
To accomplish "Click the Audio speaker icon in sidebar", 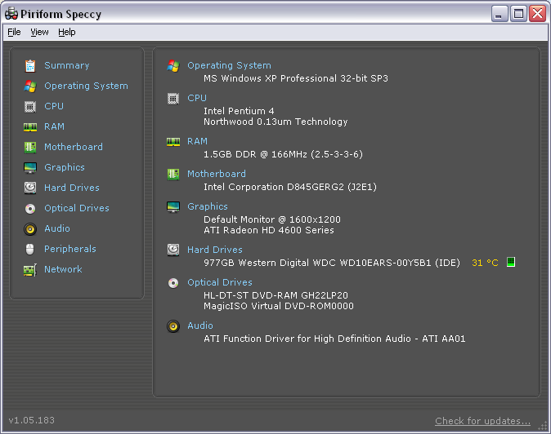I will (x=30, y=229).
